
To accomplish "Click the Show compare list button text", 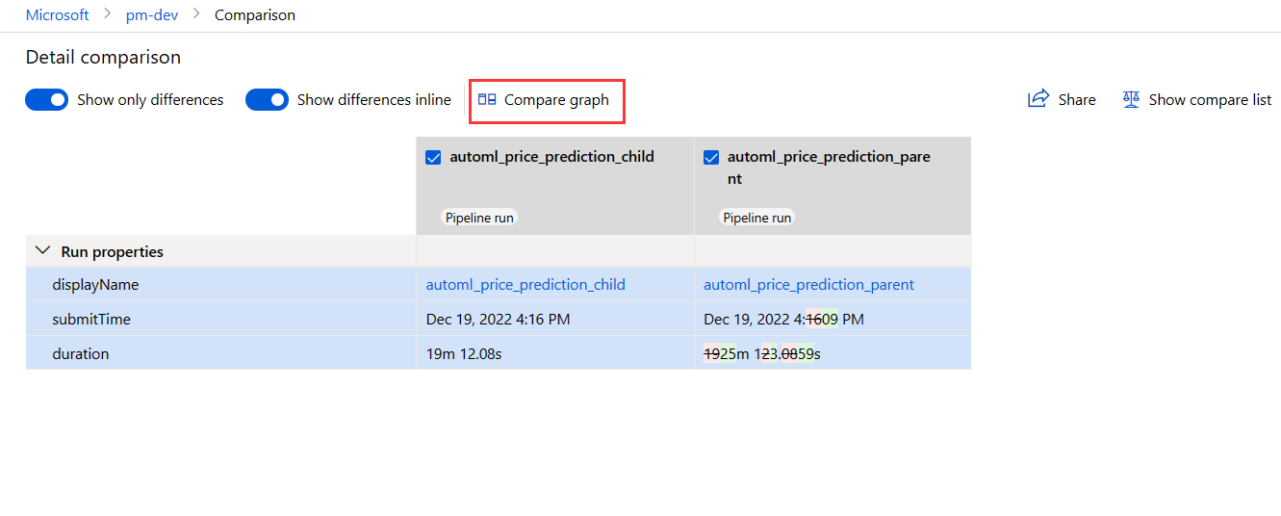I will click(1210, 100).
